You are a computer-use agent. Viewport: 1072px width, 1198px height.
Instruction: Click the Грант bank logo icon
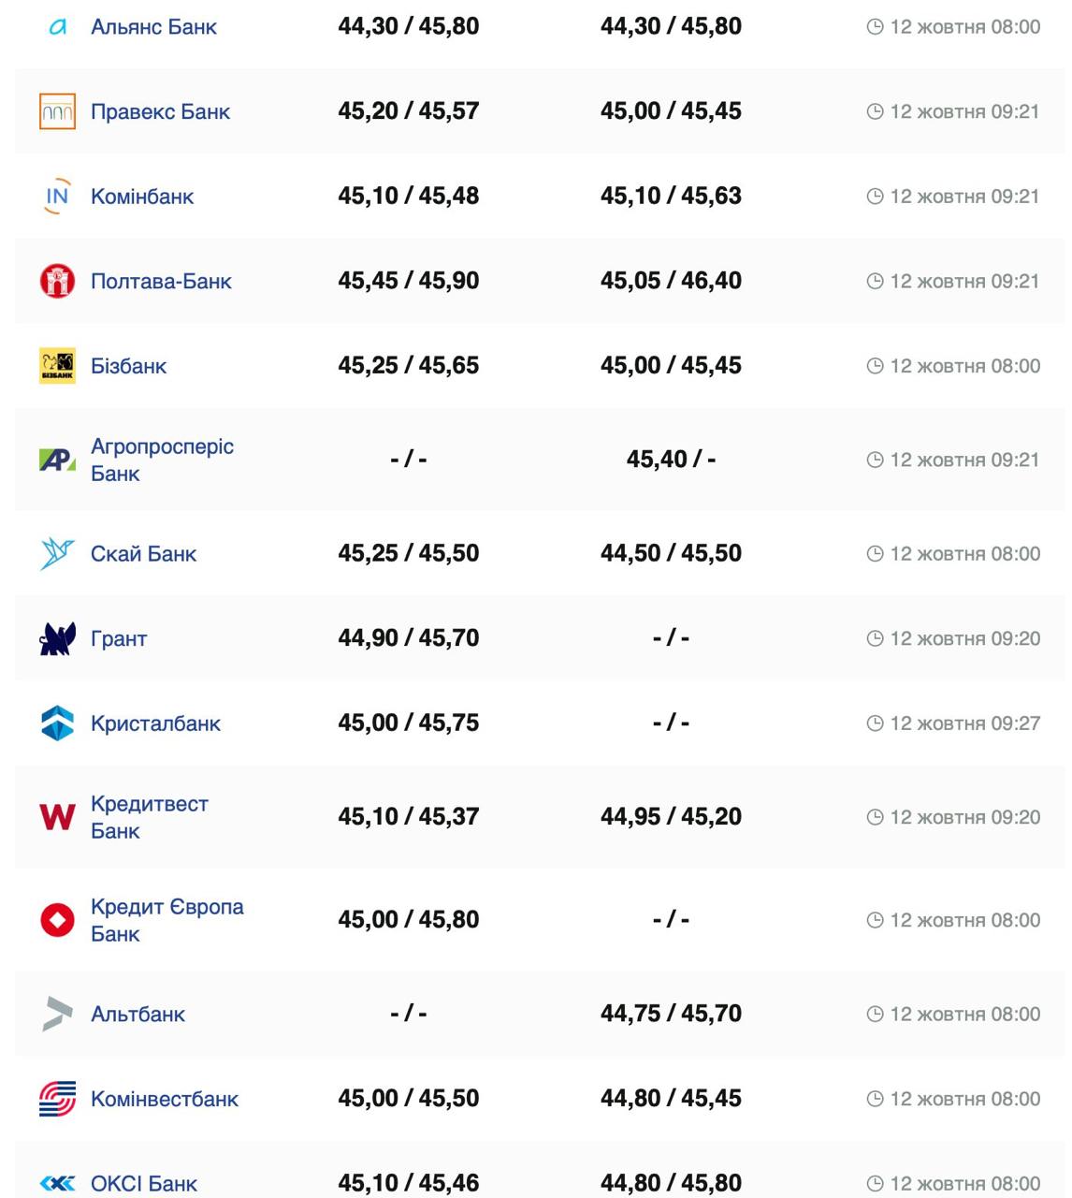[x=57, y=639]
